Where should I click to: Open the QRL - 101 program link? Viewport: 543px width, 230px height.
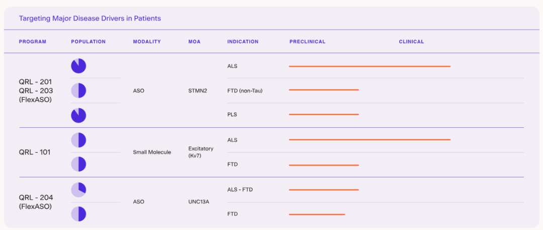tap(35, 152)
